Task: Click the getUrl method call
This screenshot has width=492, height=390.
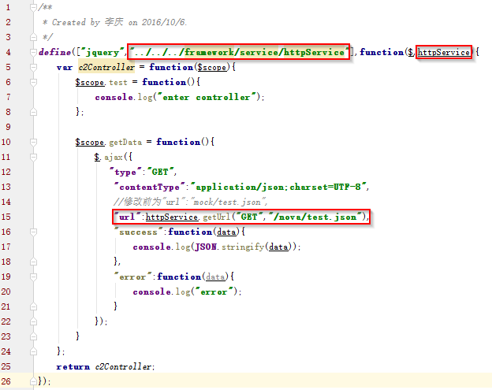Action: pos(217,217)
